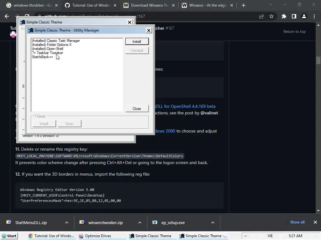
Task: Expand ep_setup.exe download options
Action: point(213,222)
